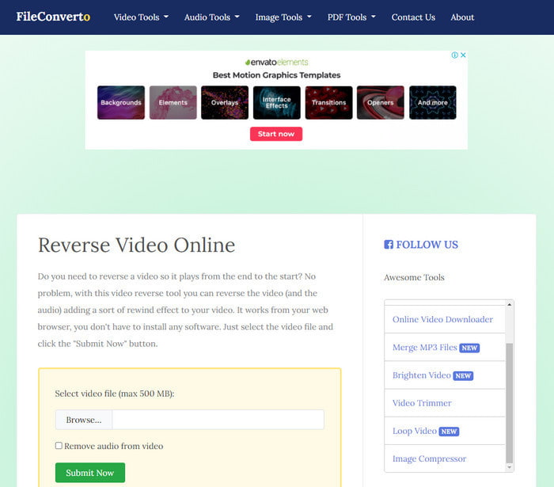The image size is (554, 487).
Task: Expand the Audio Tools dropdown menu
Action: click(x=211, y=17)
